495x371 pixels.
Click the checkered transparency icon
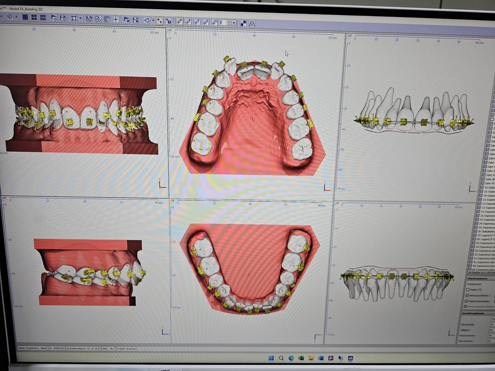(x=243, y=23)
